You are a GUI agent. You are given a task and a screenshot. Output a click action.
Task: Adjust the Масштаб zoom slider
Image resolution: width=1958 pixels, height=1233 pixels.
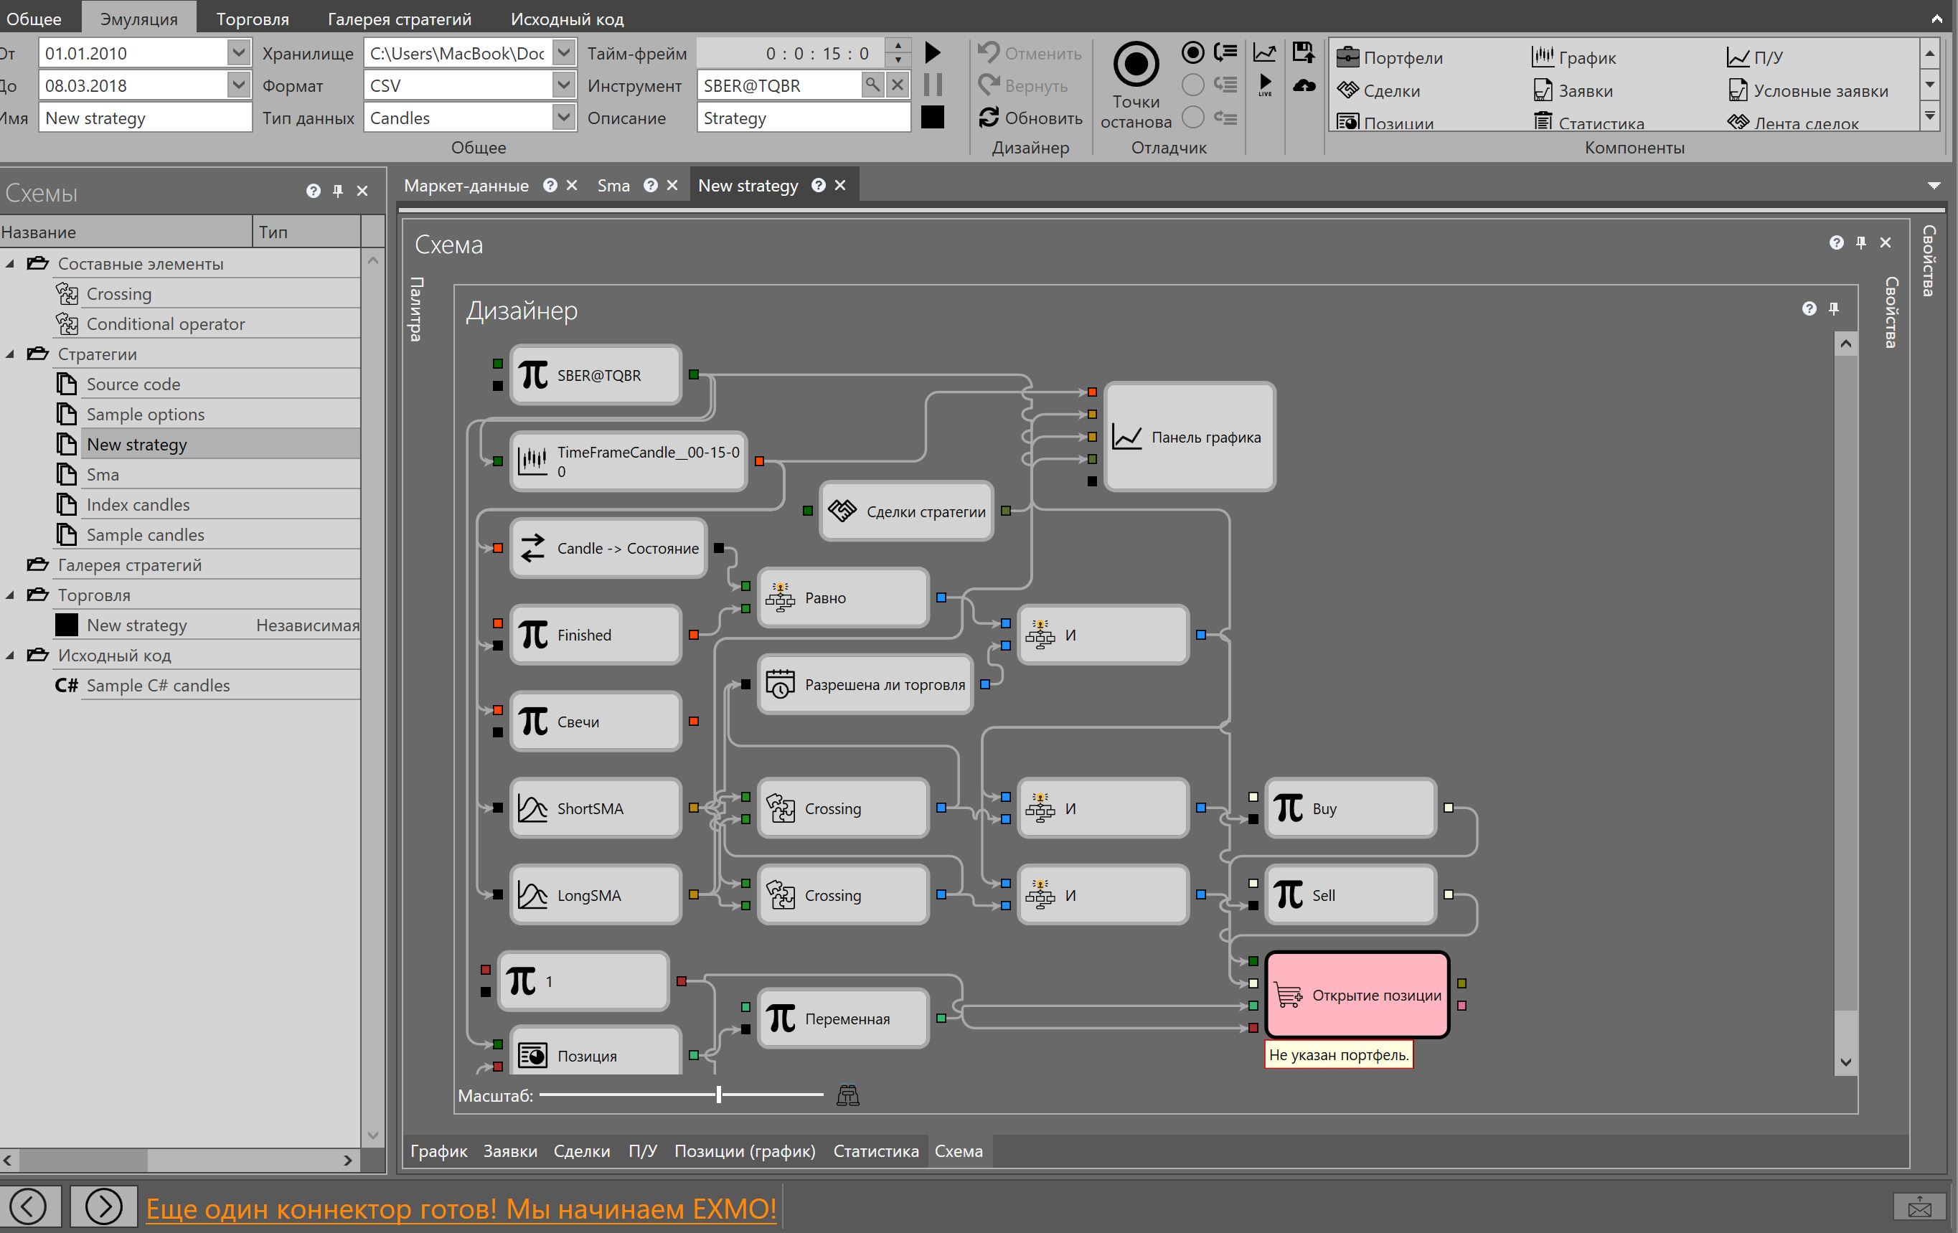[719, 1095]
